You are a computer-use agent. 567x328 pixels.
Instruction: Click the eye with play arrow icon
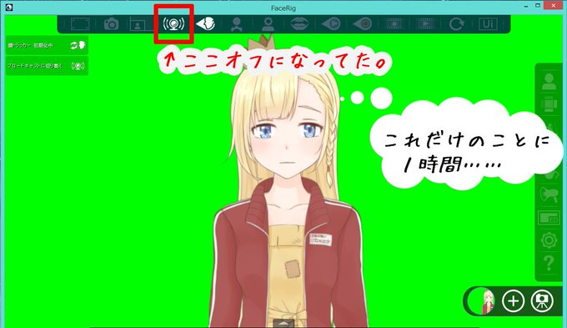[x=331, y=24]
